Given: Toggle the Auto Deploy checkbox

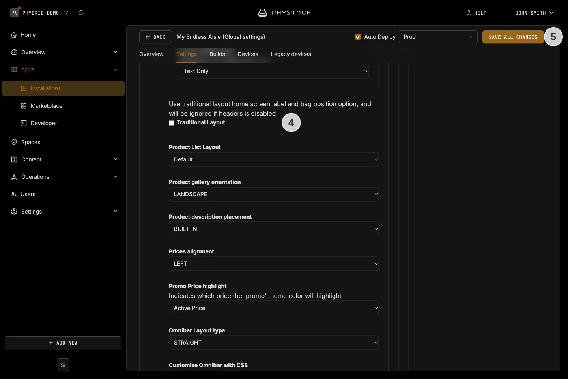Looking at the screenshot, I should coord(358,37).
